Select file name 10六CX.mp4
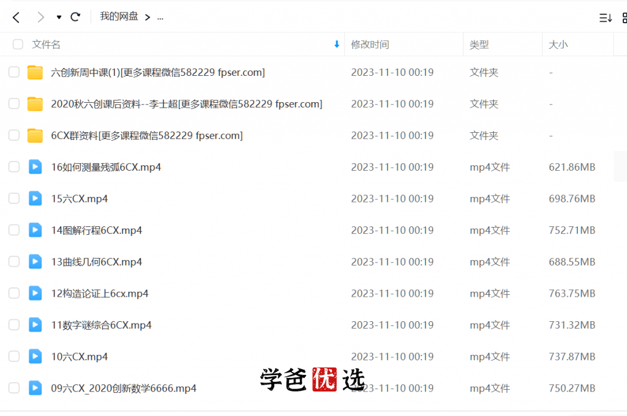This screenshot has height=416, width=627. (x=80, y=357)
